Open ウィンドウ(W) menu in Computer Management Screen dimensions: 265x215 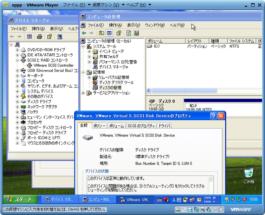click(155, 25)
